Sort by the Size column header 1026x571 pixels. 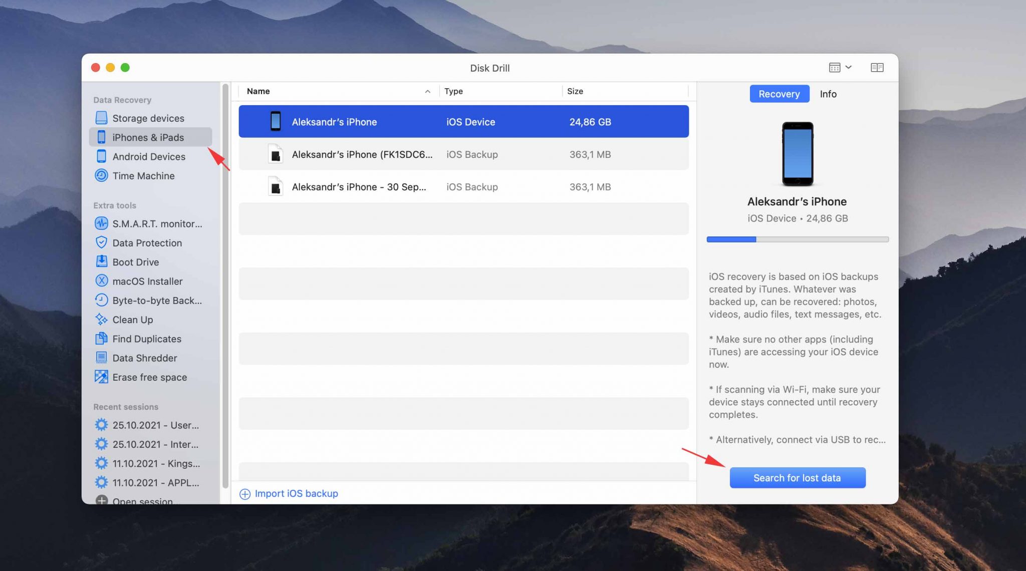tap(575, 91)
